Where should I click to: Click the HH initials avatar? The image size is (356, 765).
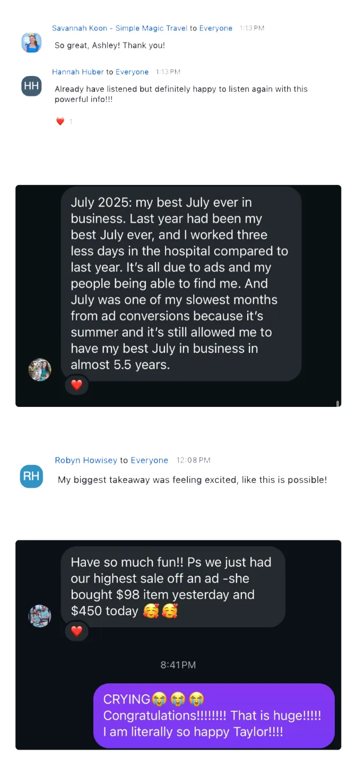point(31,86)
